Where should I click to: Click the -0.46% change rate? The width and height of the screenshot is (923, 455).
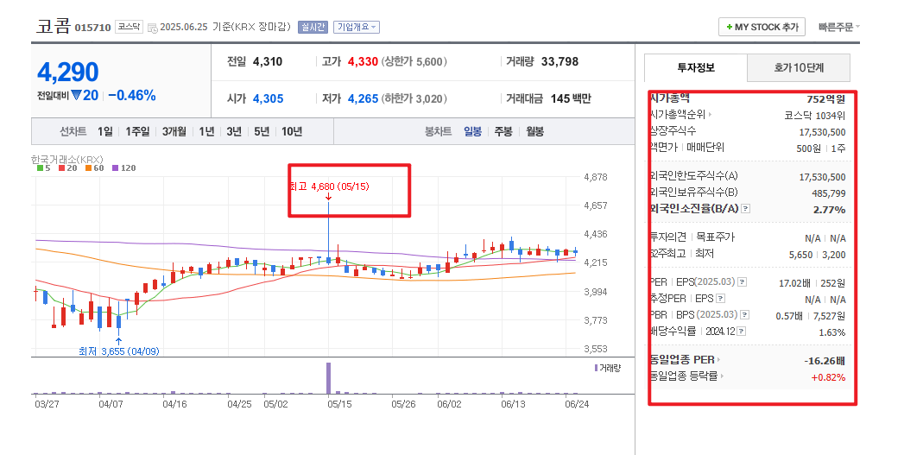click(x=132, y=95)
